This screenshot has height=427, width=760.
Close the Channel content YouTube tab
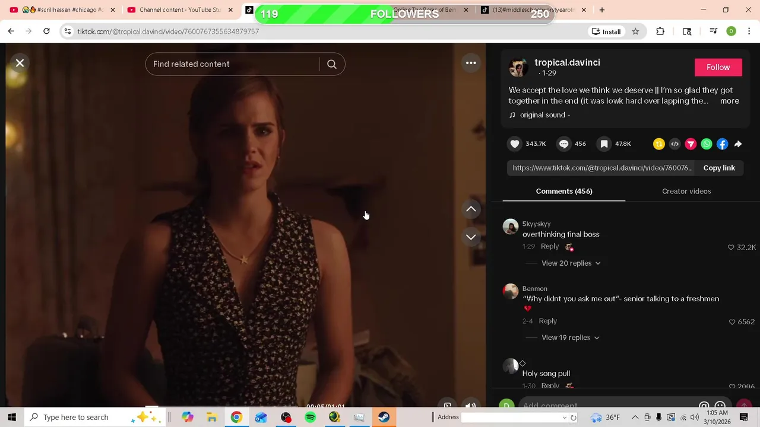230,9
